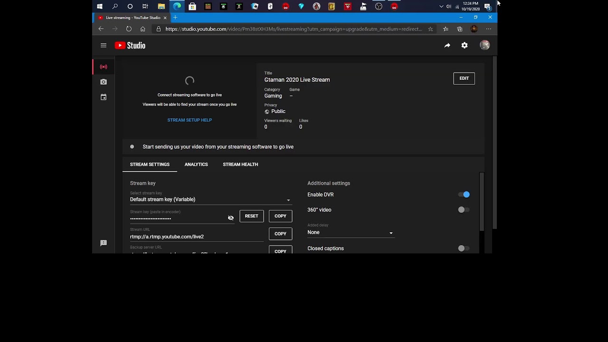Close the Live streaming browser tab
608x342 pixels.
click(165, 18)
